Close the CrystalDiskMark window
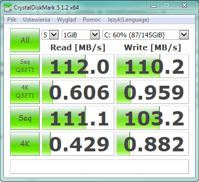 coord(184,6)
